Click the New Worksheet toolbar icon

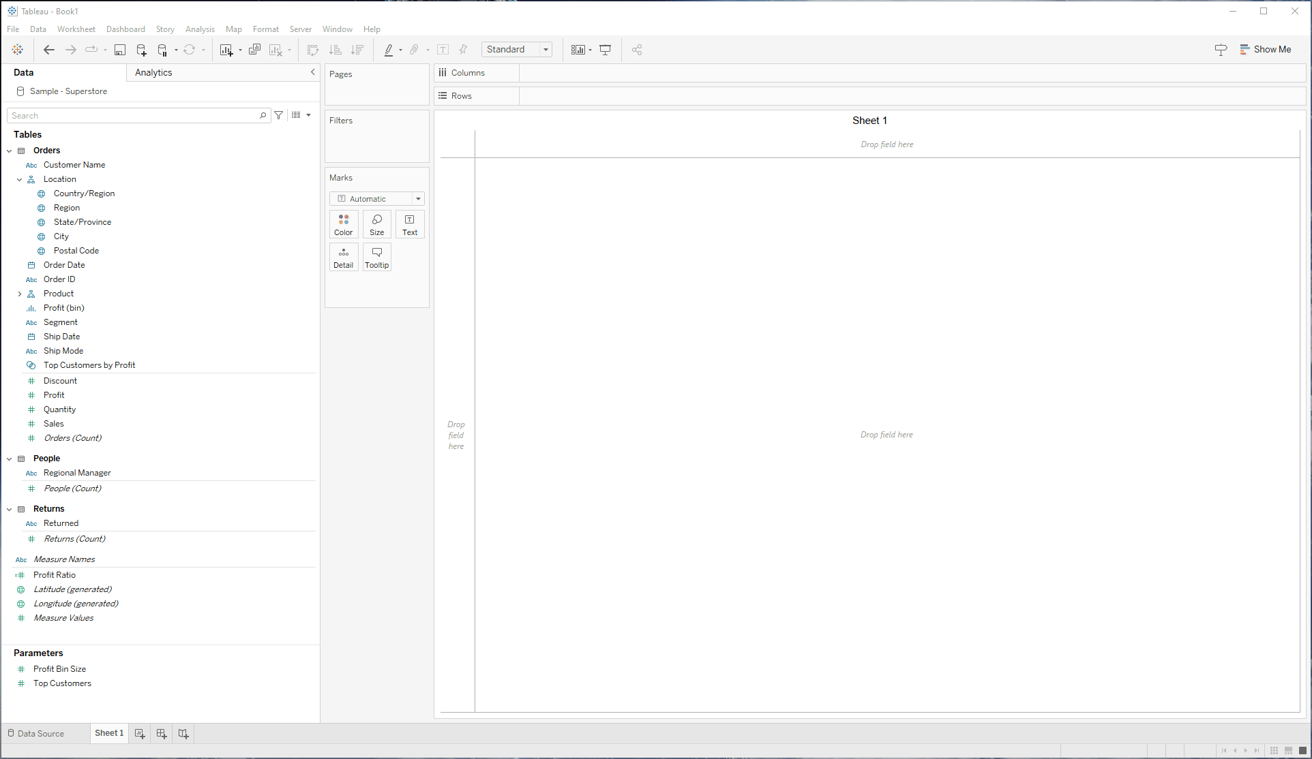pyautogui.click(x=226, y=50)
